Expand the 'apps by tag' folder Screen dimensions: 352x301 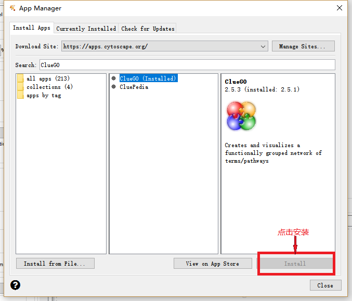[x=44, y=96]
